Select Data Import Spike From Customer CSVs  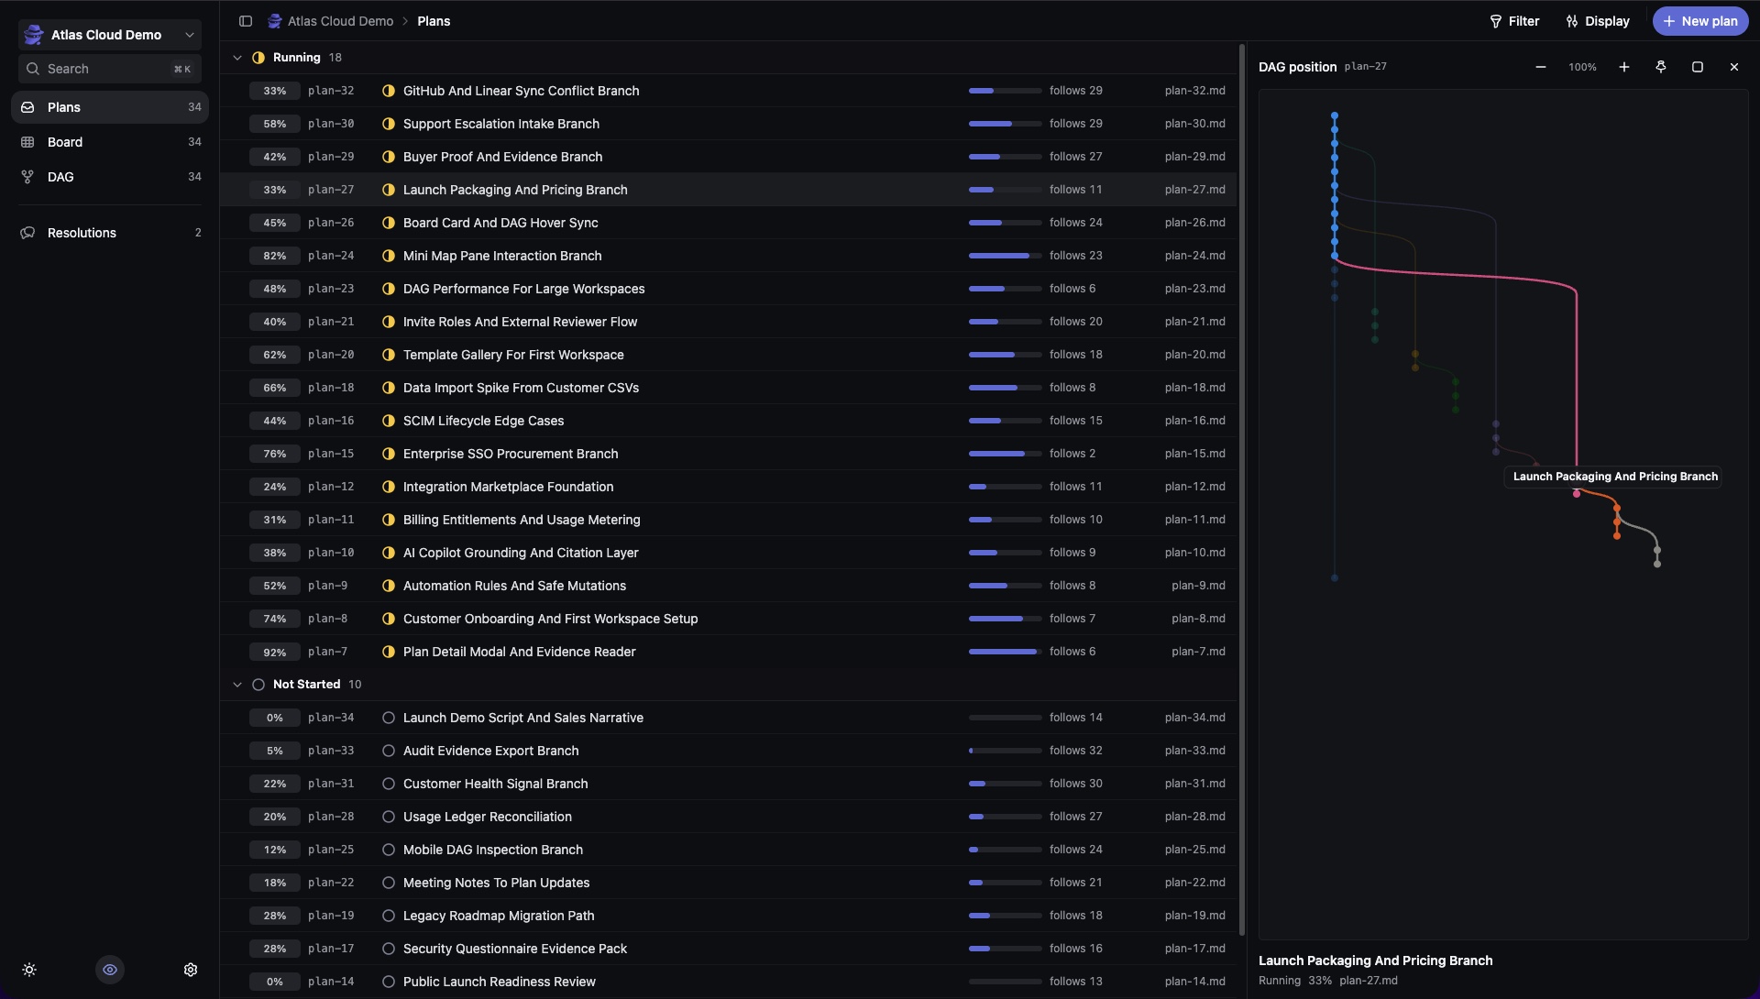click(x=521, y=388)
